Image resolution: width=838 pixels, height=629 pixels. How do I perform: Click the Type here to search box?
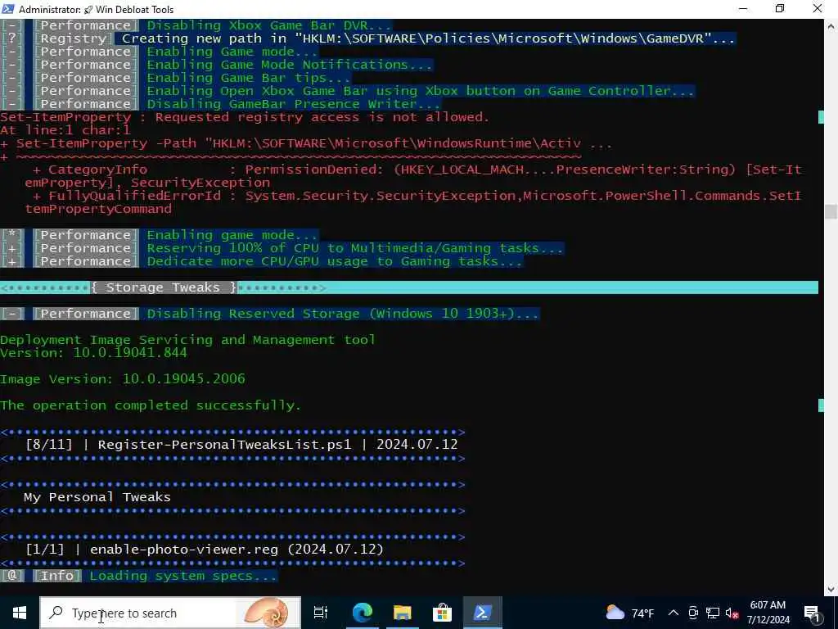(170, 613)
